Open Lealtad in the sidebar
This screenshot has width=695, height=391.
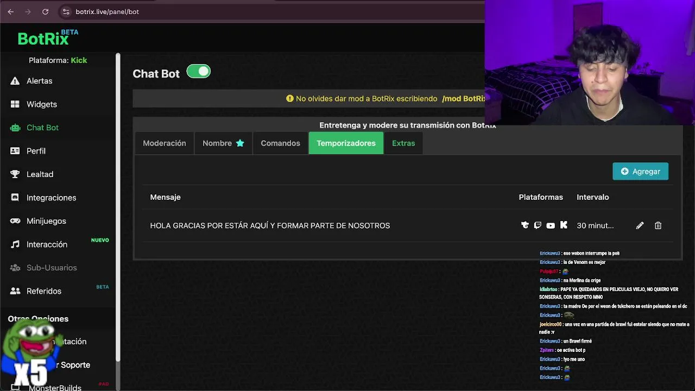tap(40, 174)
